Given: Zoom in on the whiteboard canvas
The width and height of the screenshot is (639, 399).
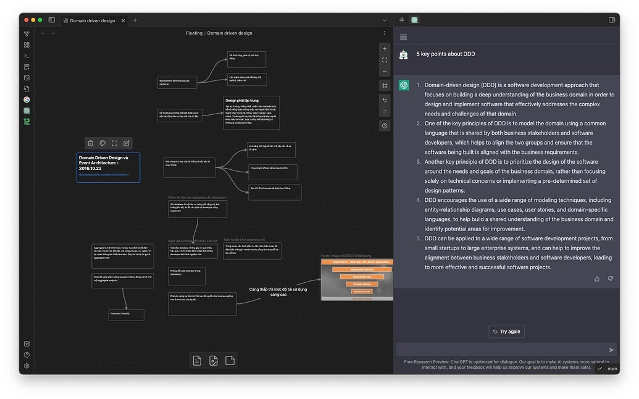Looking at the screenshot, I should pyautogui.click(x=385, y=48).
